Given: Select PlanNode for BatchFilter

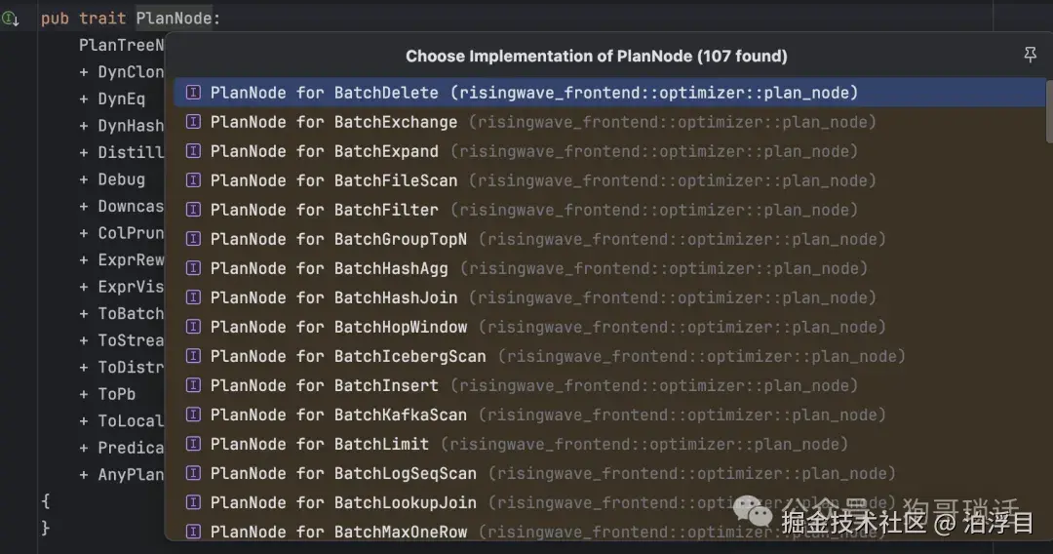Looking at the screenshot, I should click(x=325, y=210).
